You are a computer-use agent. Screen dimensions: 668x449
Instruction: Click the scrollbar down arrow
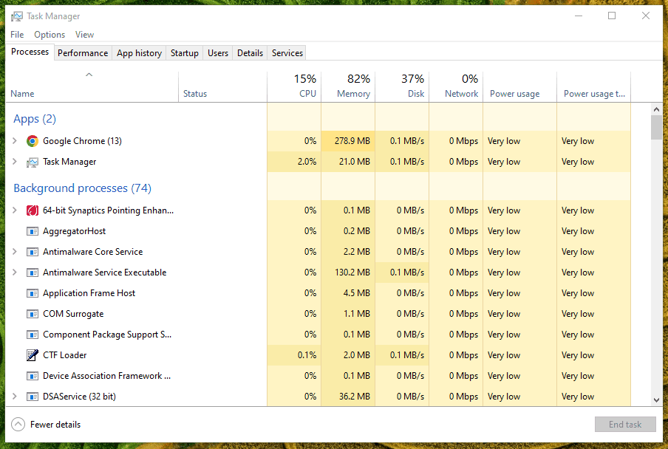[656, 400]
